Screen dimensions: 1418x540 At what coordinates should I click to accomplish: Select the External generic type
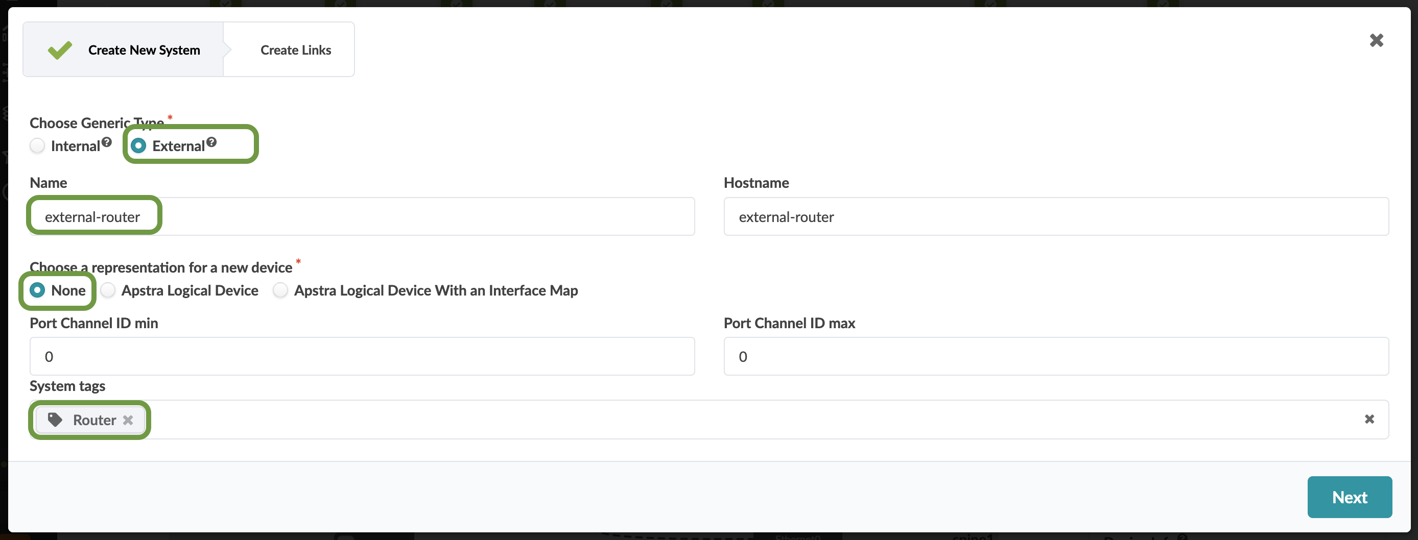point(139,146)
